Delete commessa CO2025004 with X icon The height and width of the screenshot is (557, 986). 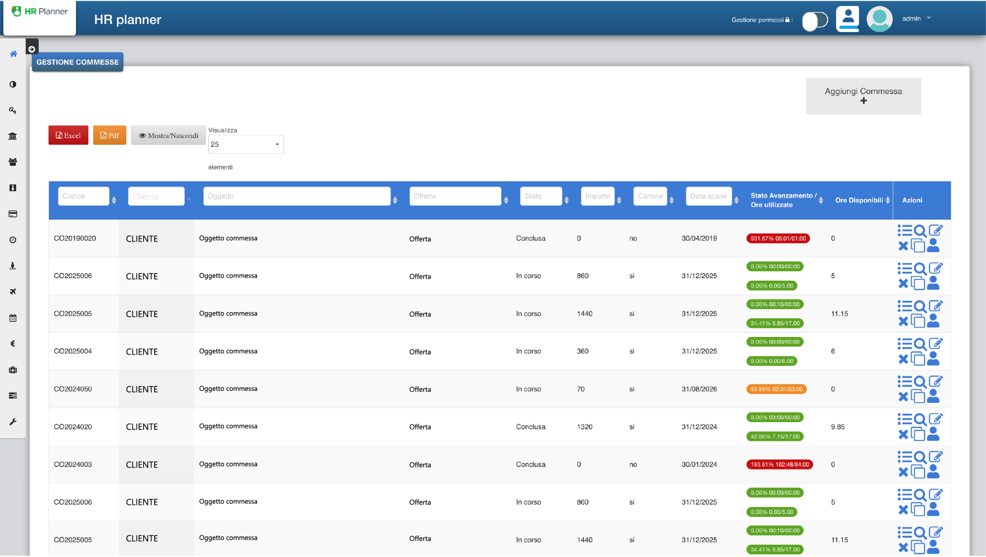click(x=903, y=360)
